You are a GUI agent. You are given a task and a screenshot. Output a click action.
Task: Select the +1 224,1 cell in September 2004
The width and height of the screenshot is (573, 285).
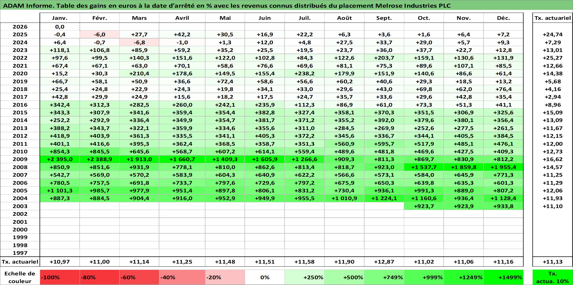click(x=384, y=198)
